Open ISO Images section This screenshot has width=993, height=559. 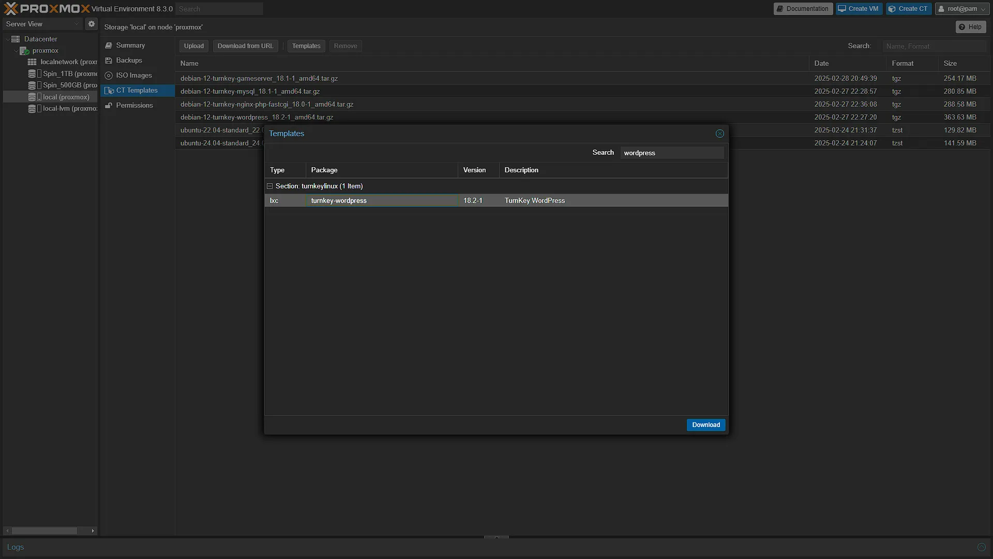click(138, 76)
